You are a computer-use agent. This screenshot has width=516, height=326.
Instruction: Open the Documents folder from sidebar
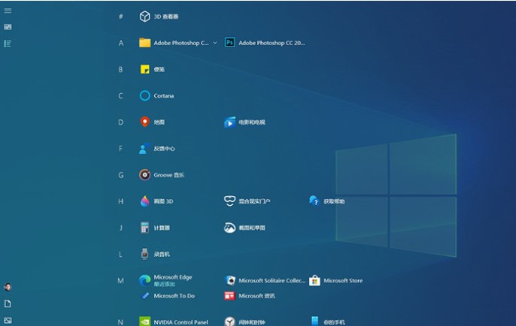[8, 303]
